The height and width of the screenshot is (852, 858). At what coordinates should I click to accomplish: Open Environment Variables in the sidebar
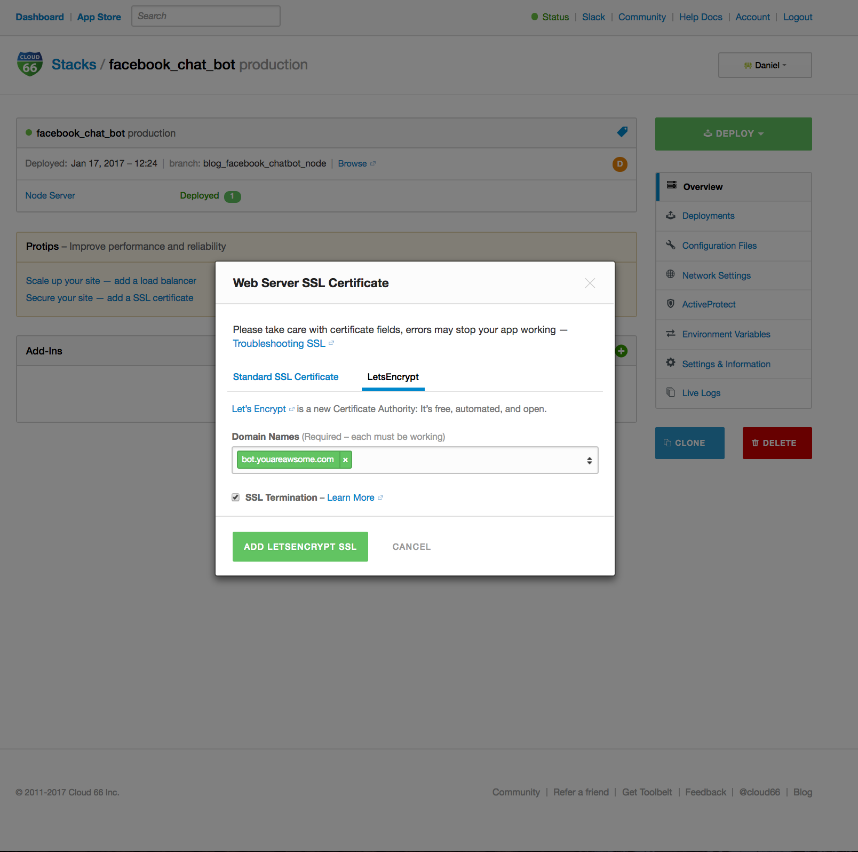tap(734, 334)
